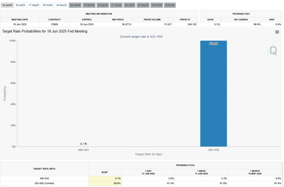Open the 17 Jun26 meeting tab
Viewport: 284px width, 187px height.
pyautogui.click(x=116, y=5)
